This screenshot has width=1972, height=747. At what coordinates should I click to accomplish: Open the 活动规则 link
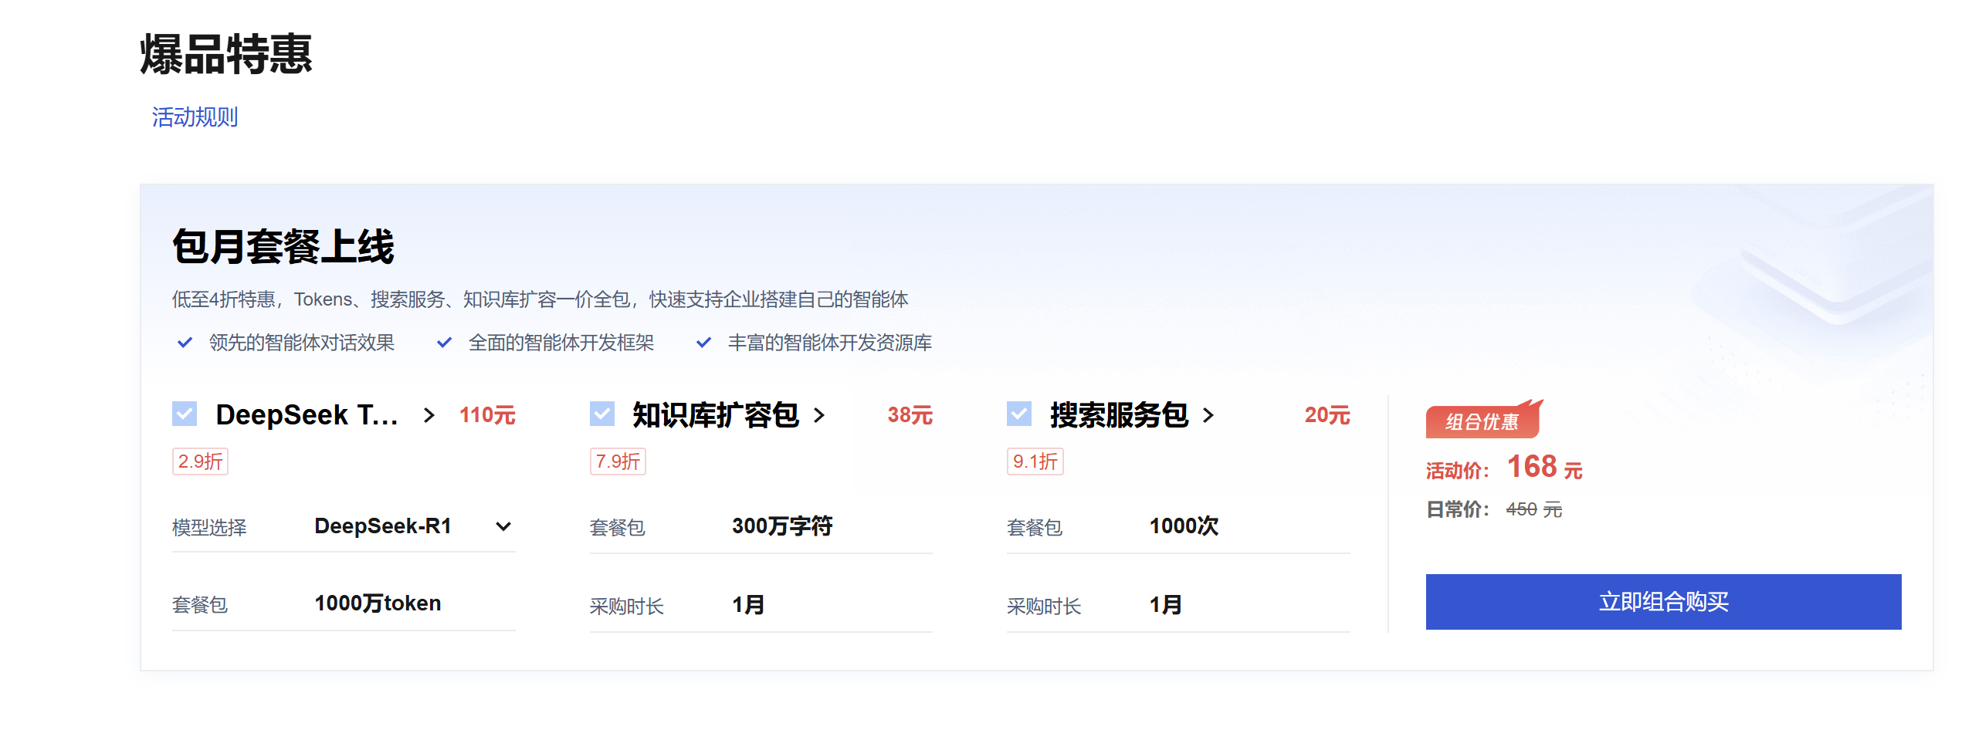(195, 117)
